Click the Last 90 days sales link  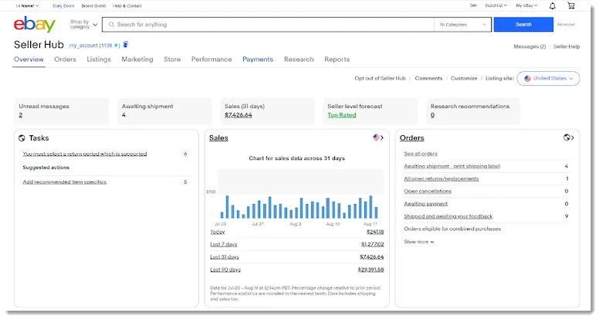[x=225, y=270]
